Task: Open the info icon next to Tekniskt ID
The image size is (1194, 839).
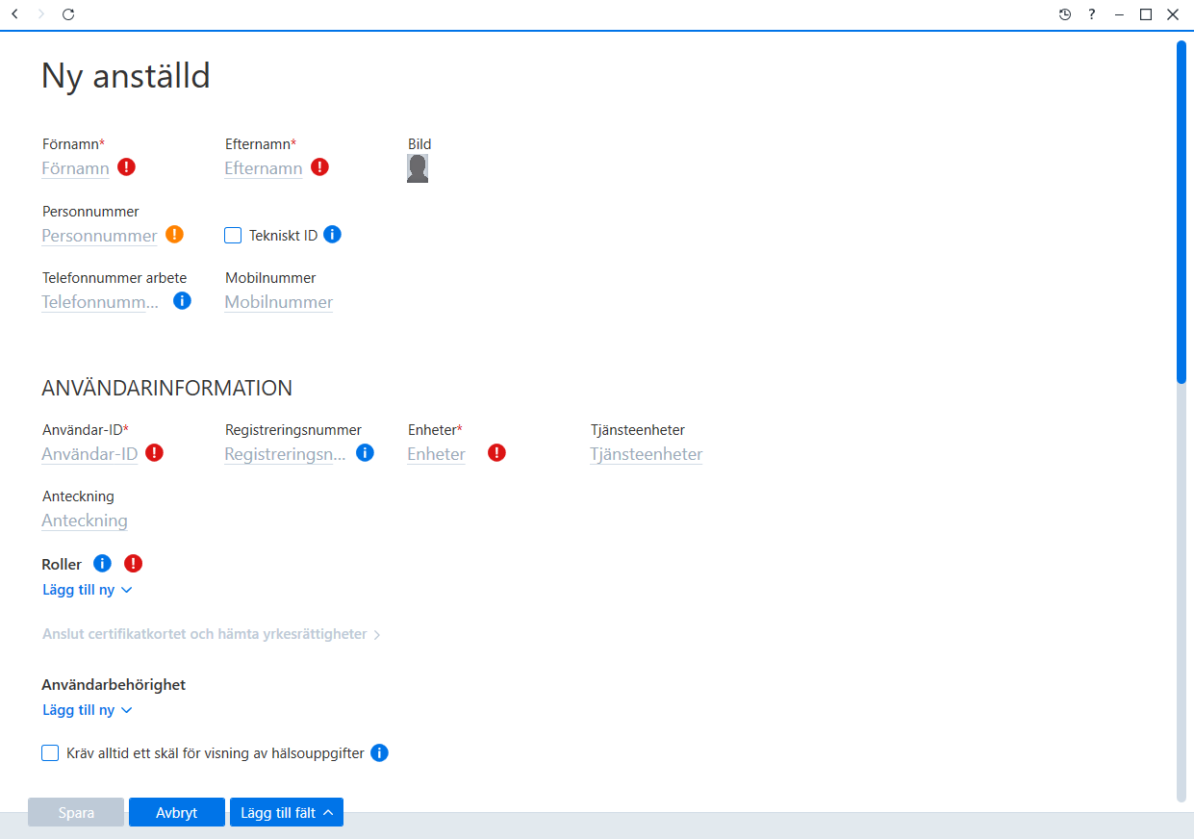Action: click(332, 234)
